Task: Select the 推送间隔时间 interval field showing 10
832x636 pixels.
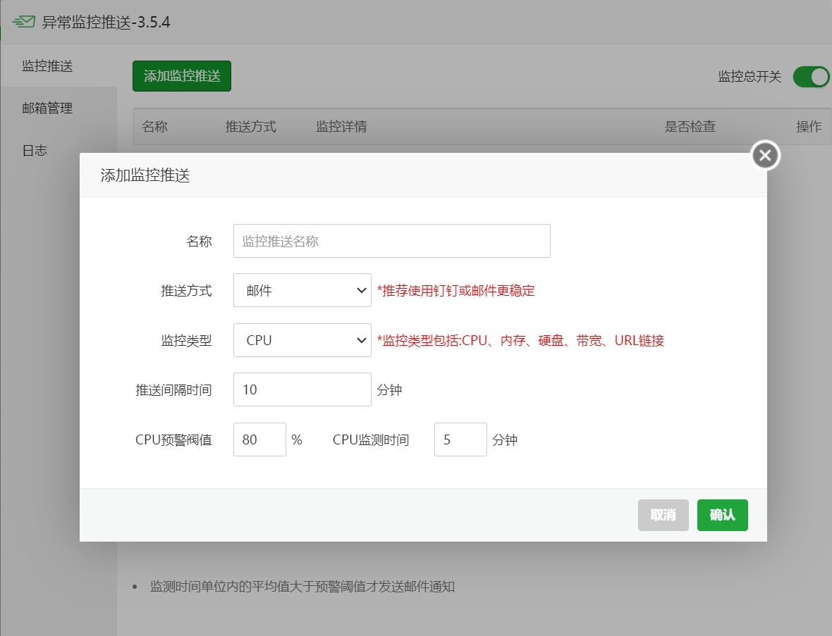Action: [302, 389]
